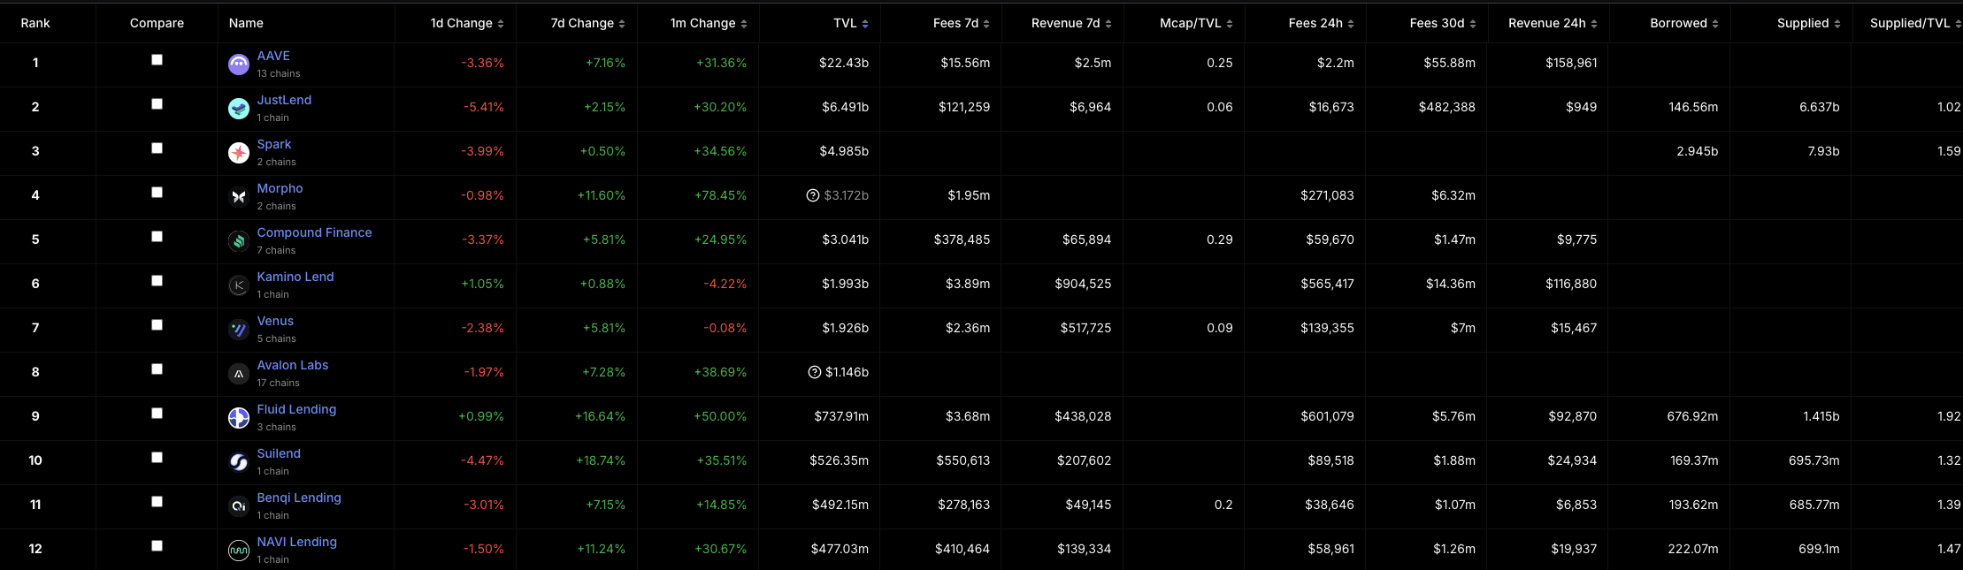Tick the compare checkbox for Suilend
This screenshot has width=1963, height=570.
coord(157,458)
